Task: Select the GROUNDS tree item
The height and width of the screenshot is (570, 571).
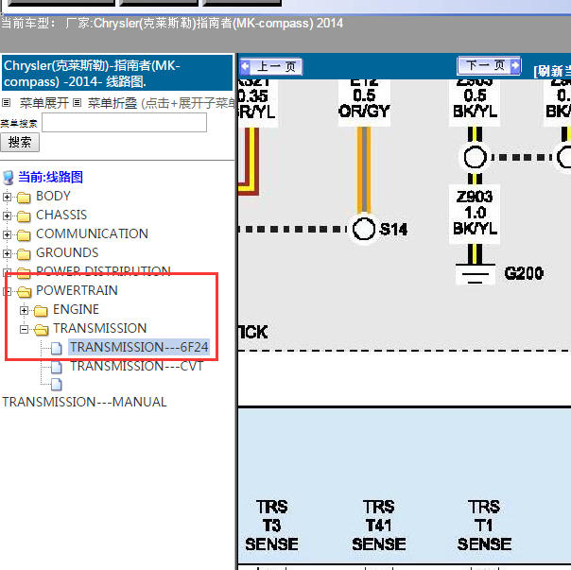Action: (67, 252)
